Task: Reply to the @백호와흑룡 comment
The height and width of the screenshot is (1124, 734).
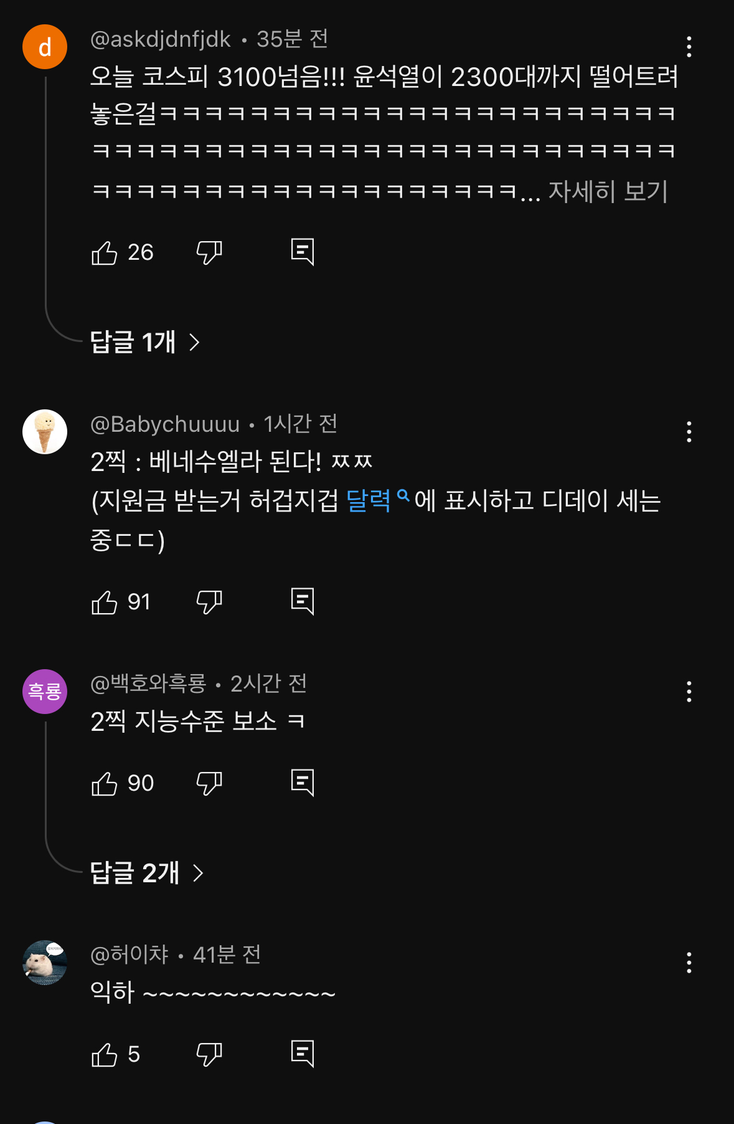Action: pyautogui.click(x=303, y=783)
